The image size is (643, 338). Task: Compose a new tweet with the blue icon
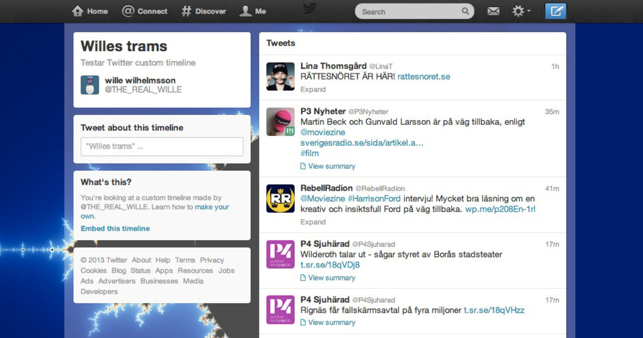(556, 11)
